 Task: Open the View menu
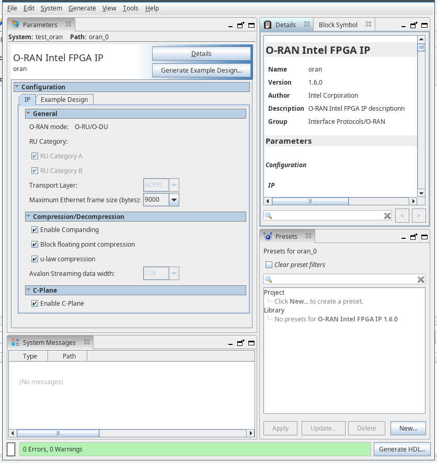tap(109, 8)
